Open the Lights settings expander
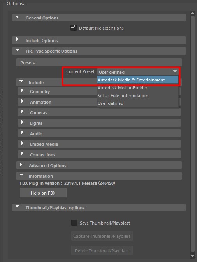This screenshot has height=262, width=197. pos(22,122)
